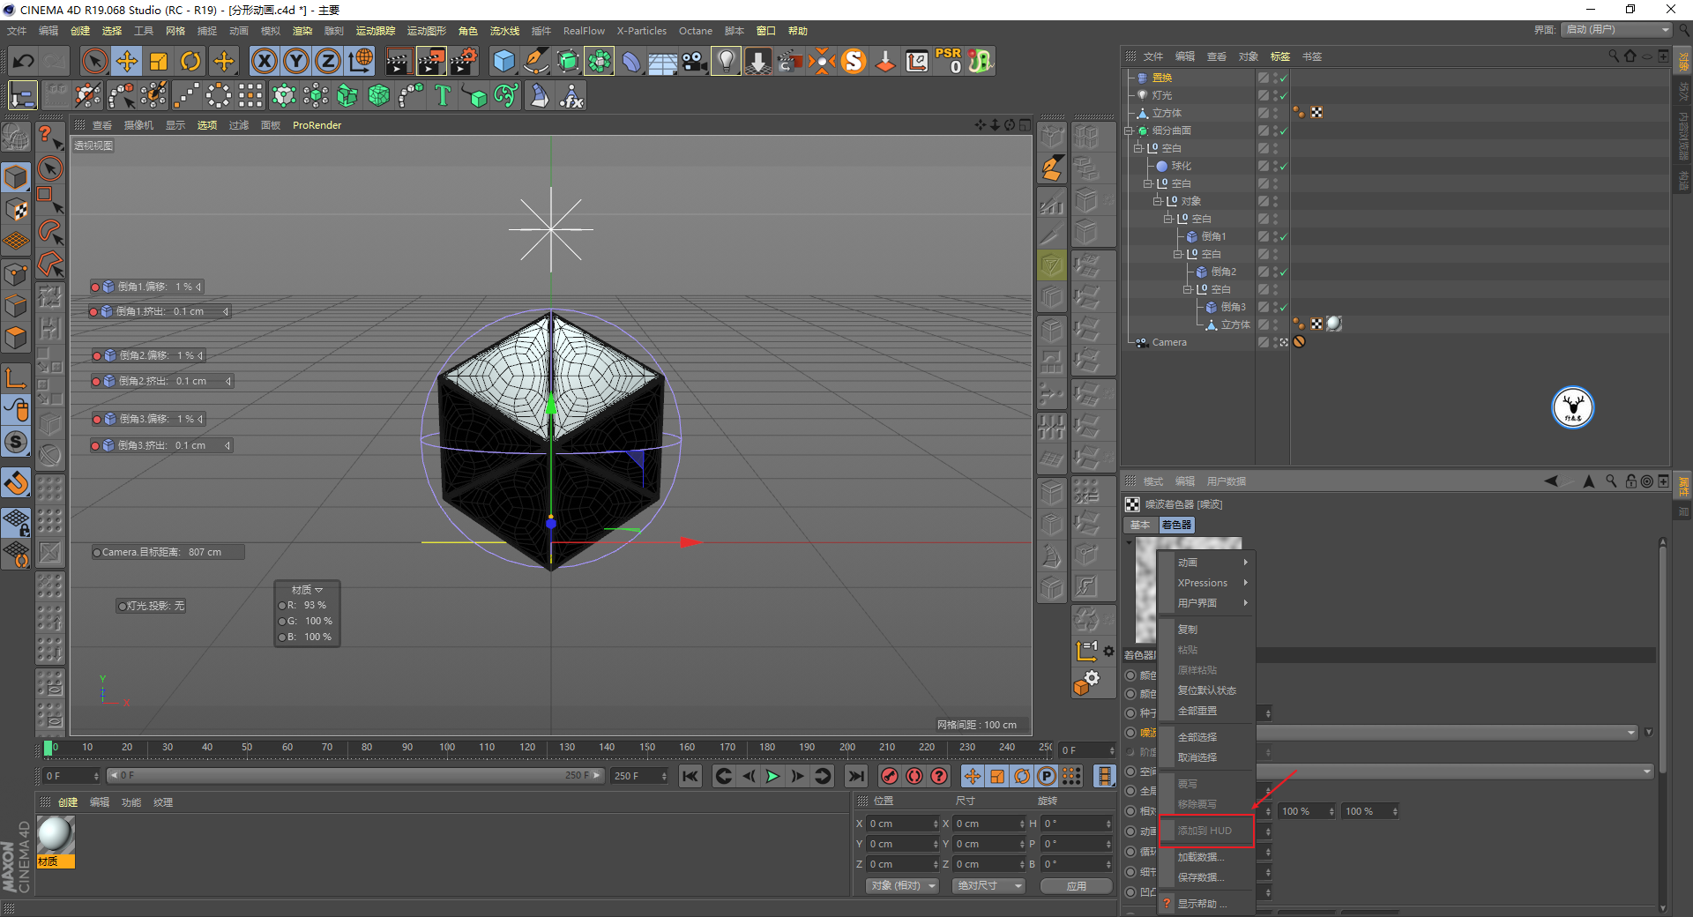Toggle the 倒角3 enable checkmark
Viewport: 1693px width, 917px height.
point(1283,307)
